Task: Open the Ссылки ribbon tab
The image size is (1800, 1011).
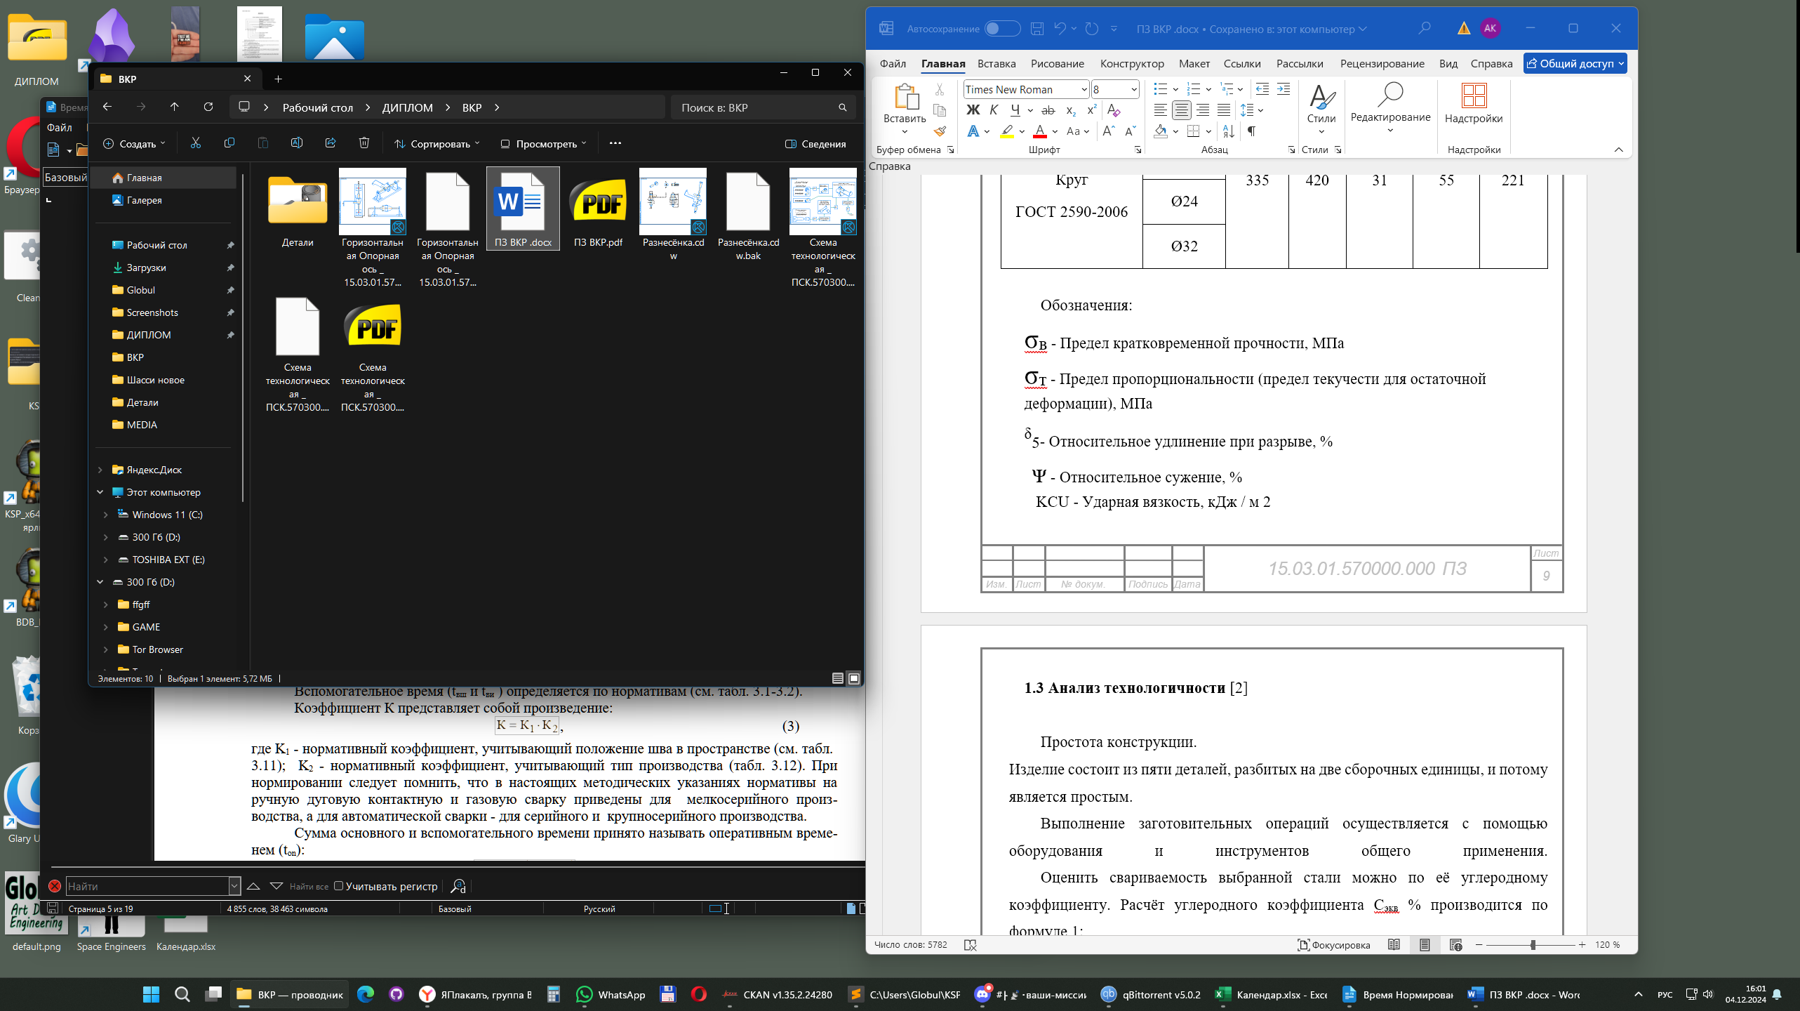Action: click(x=1241, y=63)
